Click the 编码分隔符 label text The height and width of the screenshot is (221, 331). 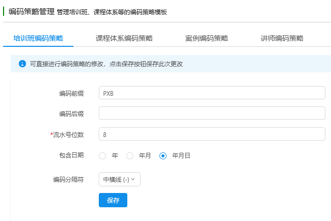point(68,179)
